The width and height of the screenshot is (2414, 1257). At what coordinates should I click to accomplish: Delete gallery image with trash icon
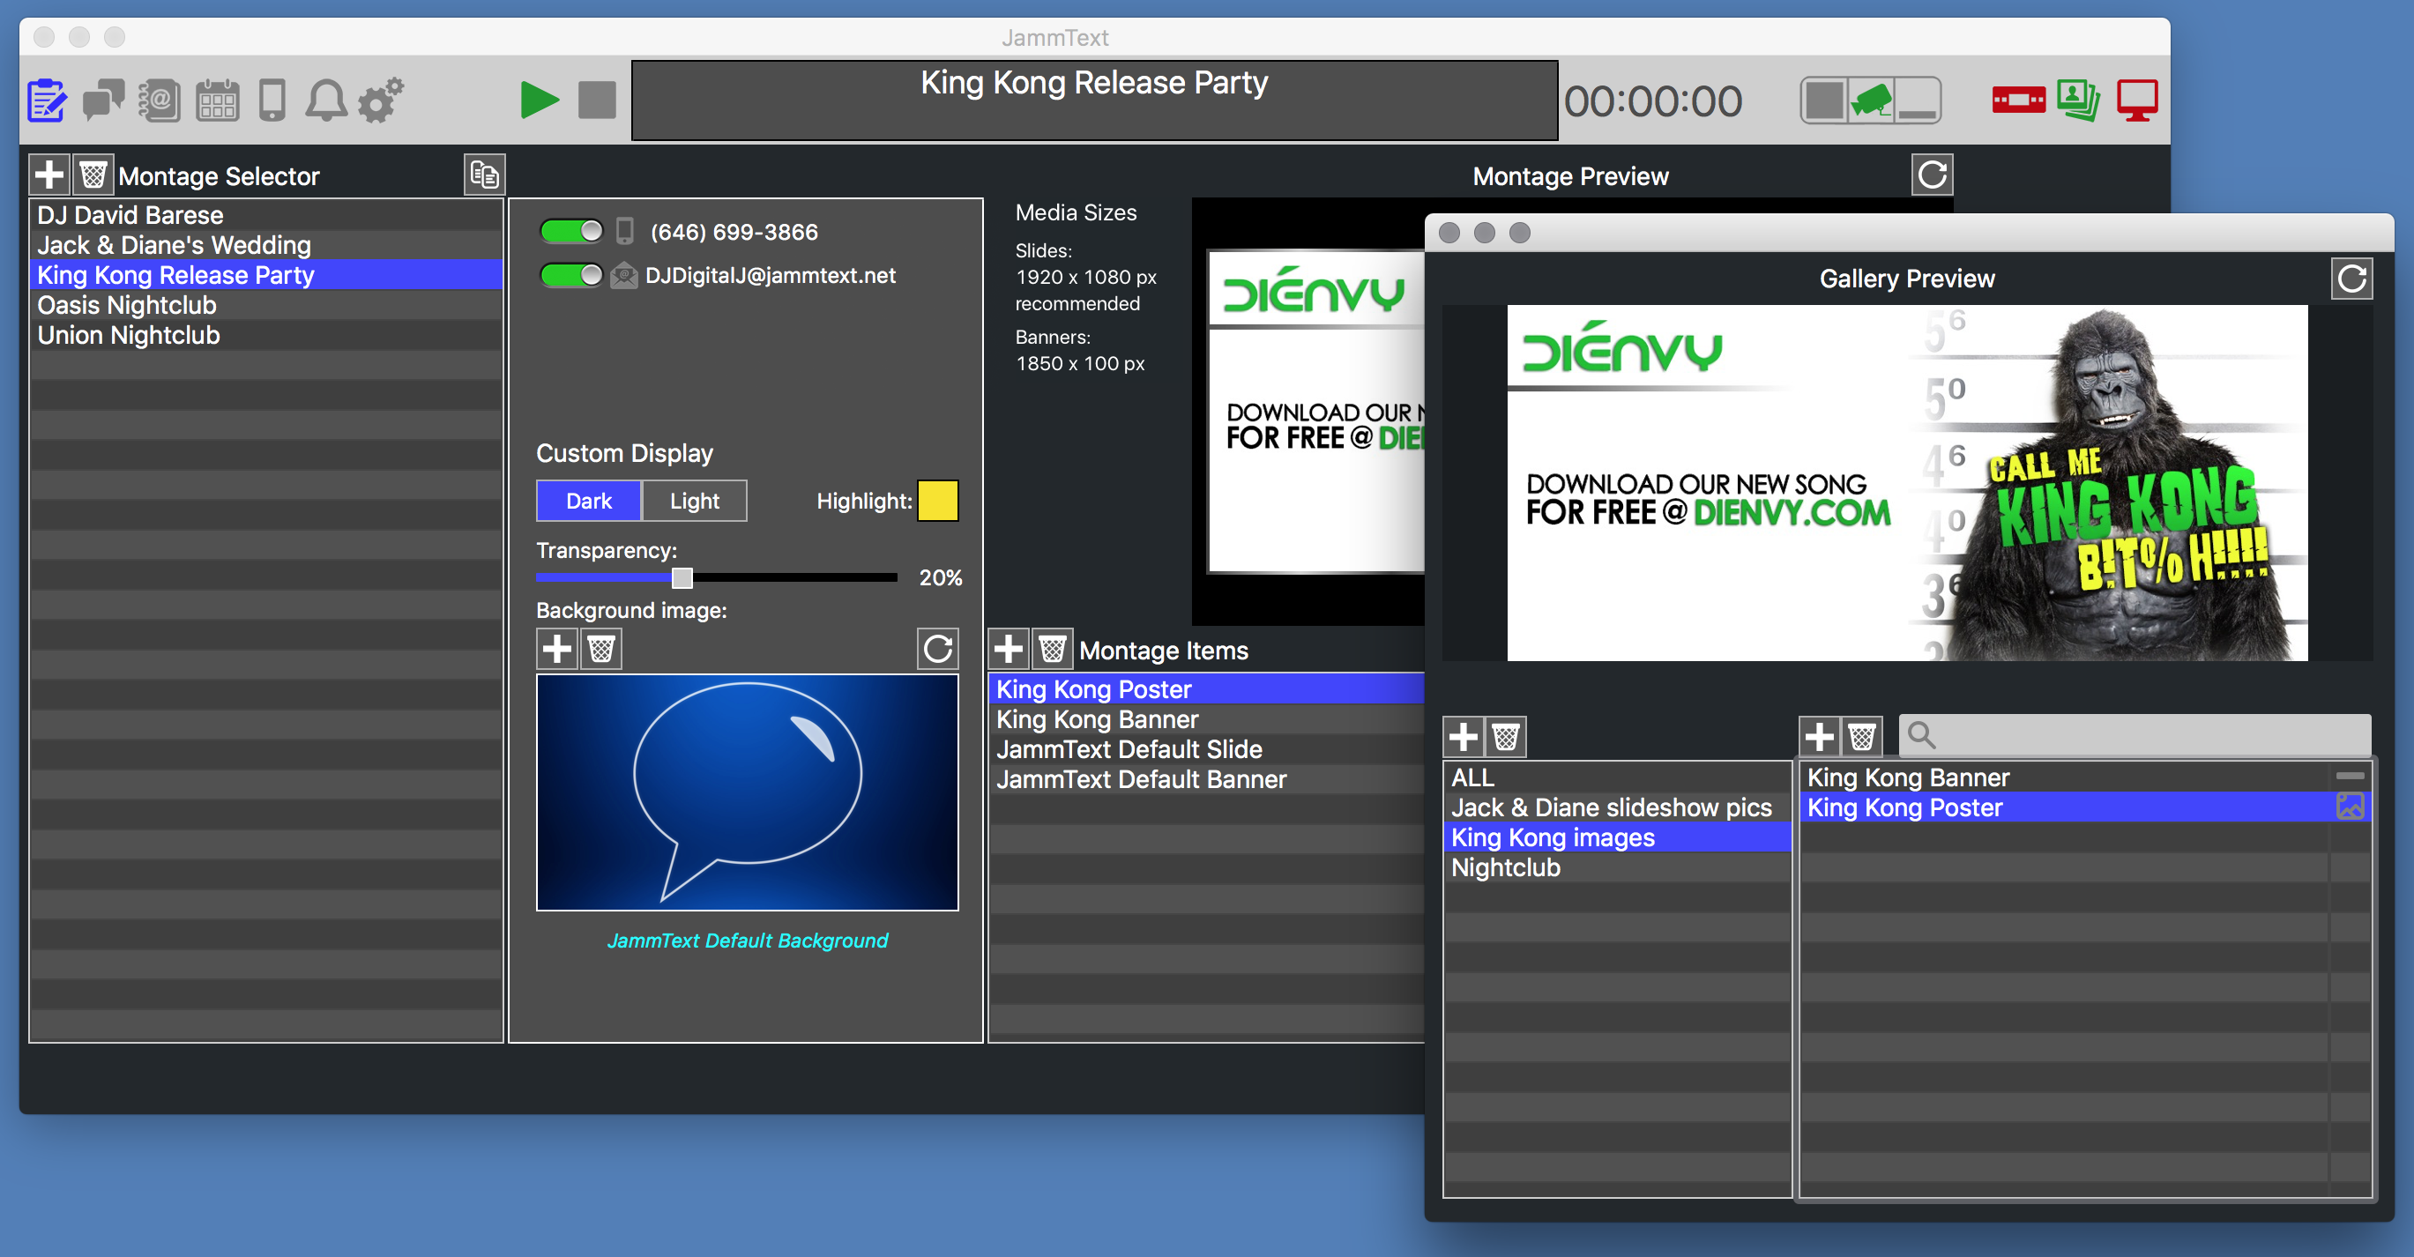[1862, 737]
